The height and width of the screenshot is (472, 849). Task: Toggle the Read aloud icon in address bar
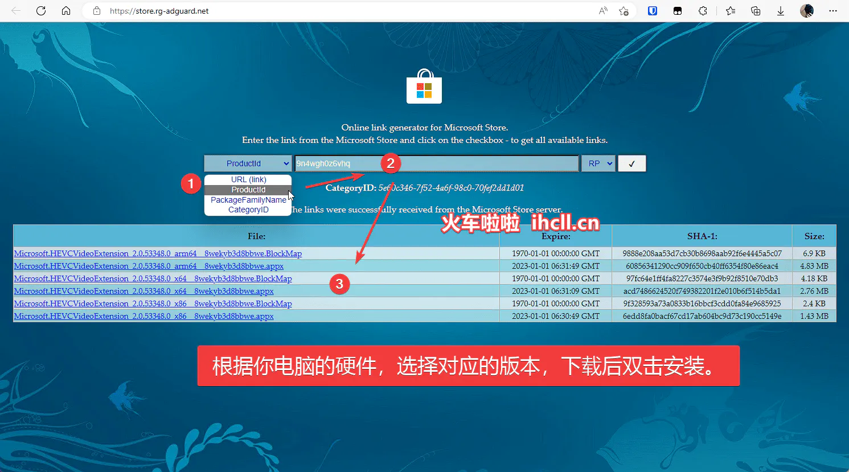(x=602, y=10)
